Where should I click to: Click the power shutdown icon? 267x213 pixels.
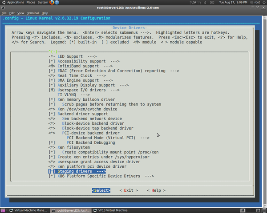pyautogui.click(x=264, y=2)
